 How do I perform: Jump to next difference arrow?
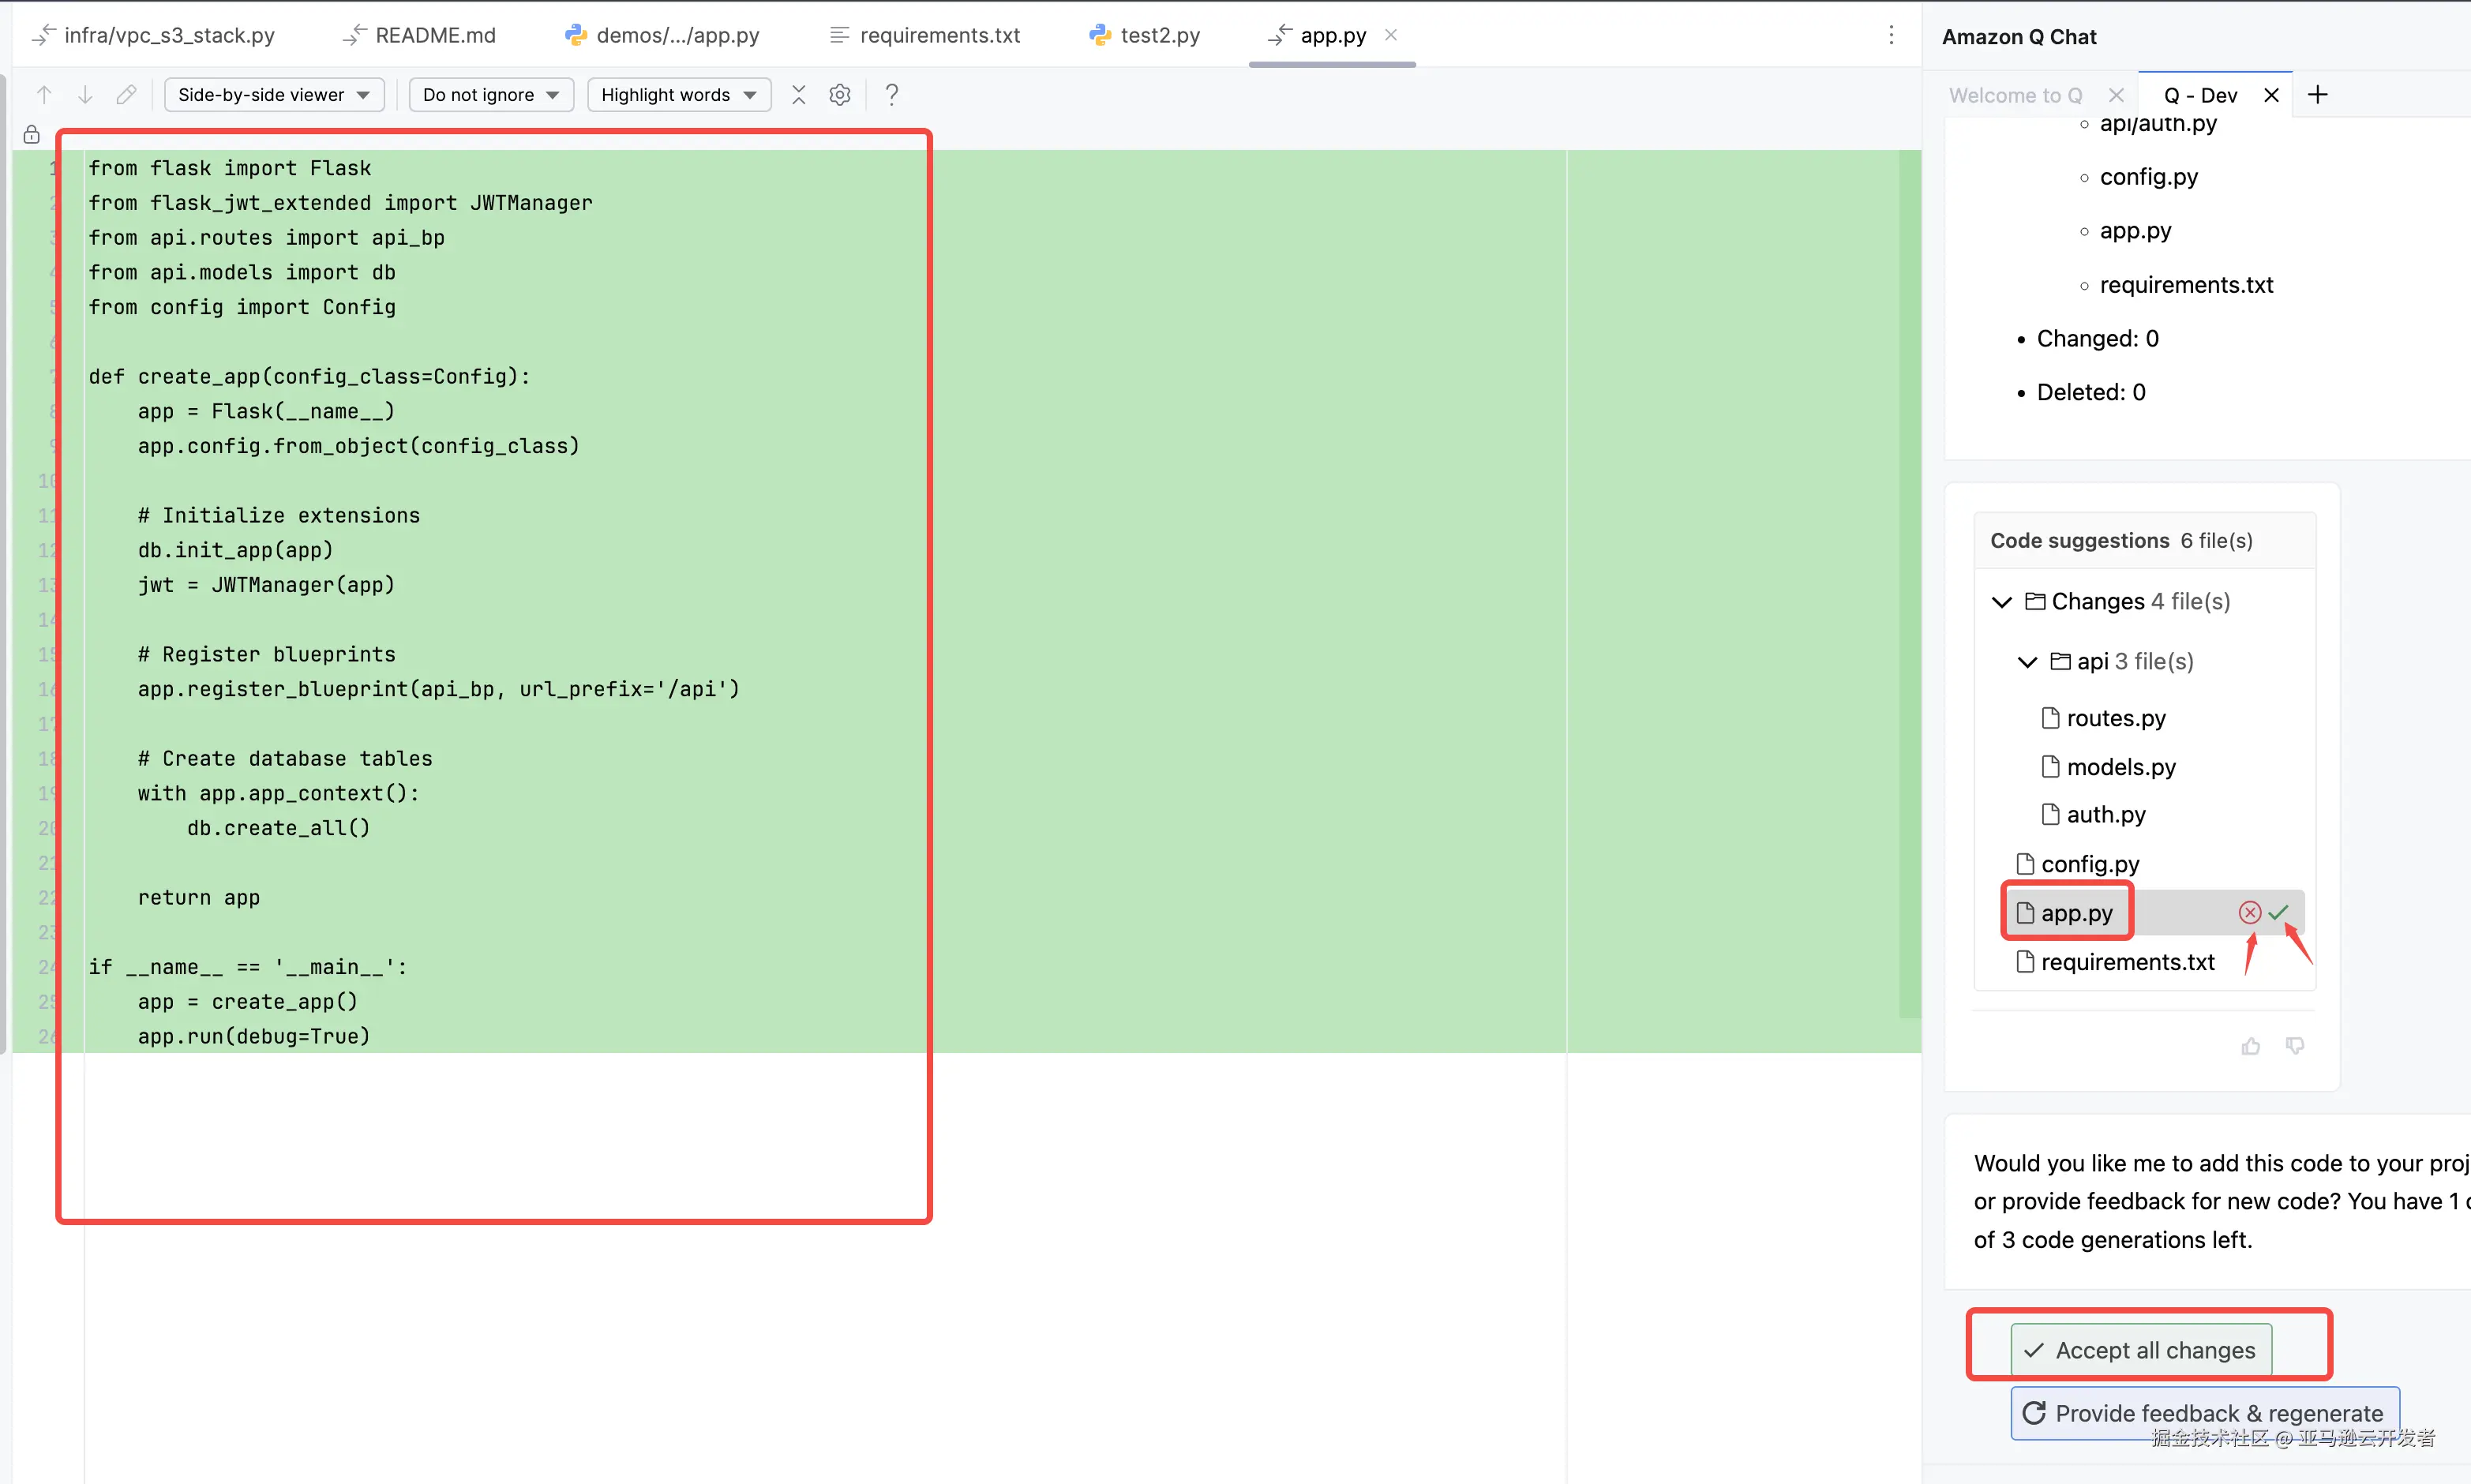(85, 95)
